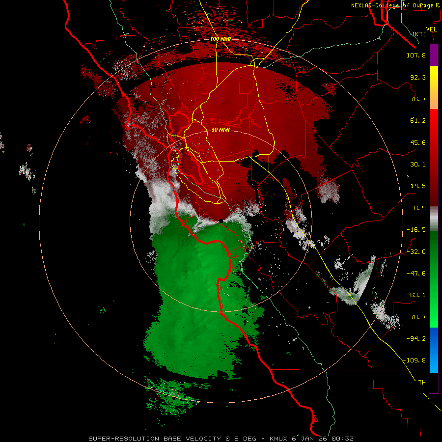Pick the black TH segment of color bar
The width and height of the screenshot is (442, 442).
pos(434,383)
